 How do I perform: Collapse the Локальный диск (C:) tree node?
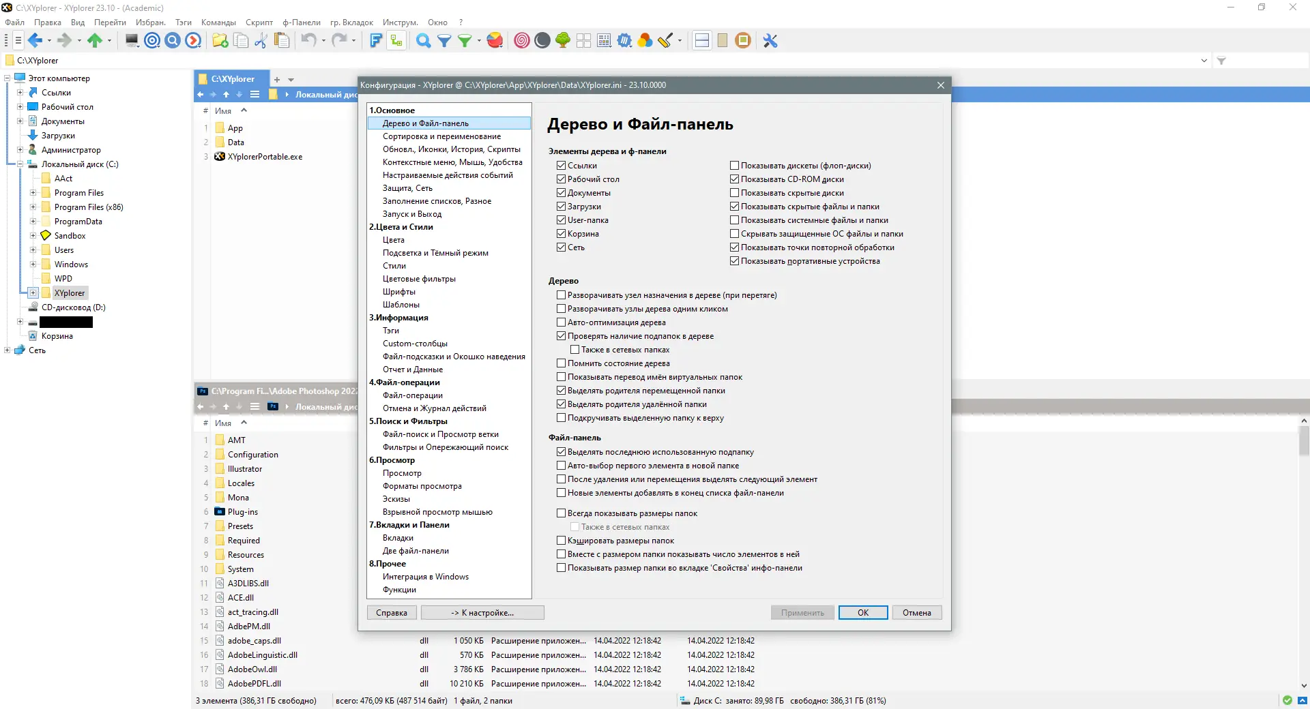(20, 164)
